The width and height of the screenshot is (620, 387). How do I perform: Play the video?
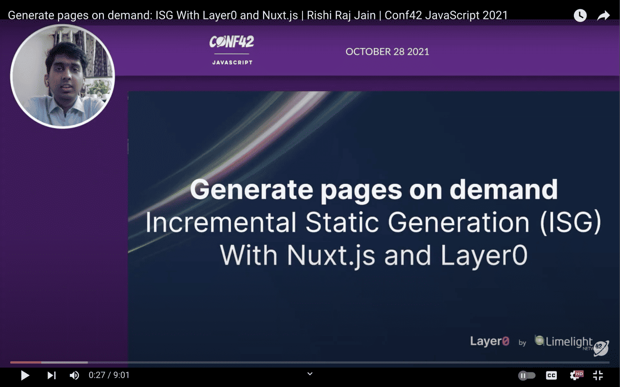(x=25, y=375)
